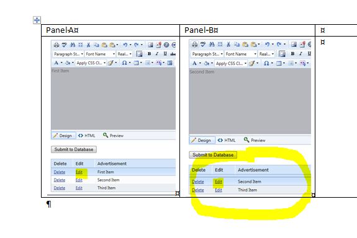The height and width of the screenshot is (238, 357).
Task: Click the Underline button in Panel A
Action: (165, 54)
